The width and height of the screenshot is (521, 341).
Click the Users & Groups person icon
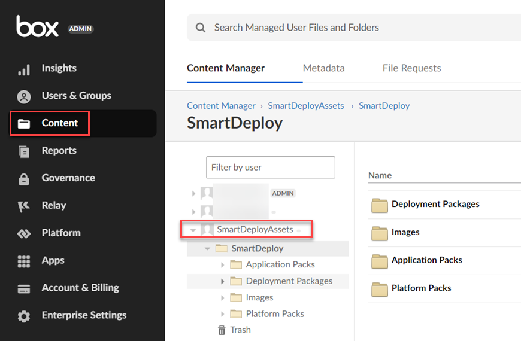24,97
